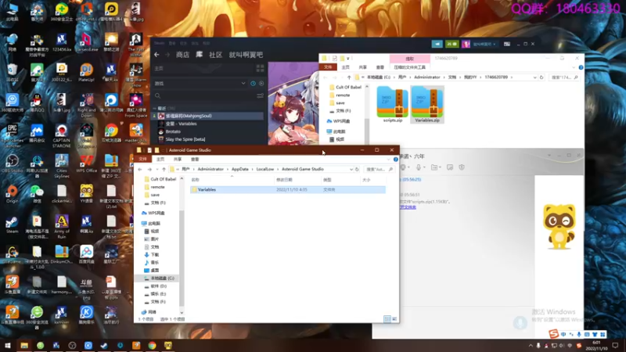Click AppData in the Asteroid Game Studio address path
This screenshot has height=352, width=626.
(x=240, y=169)
